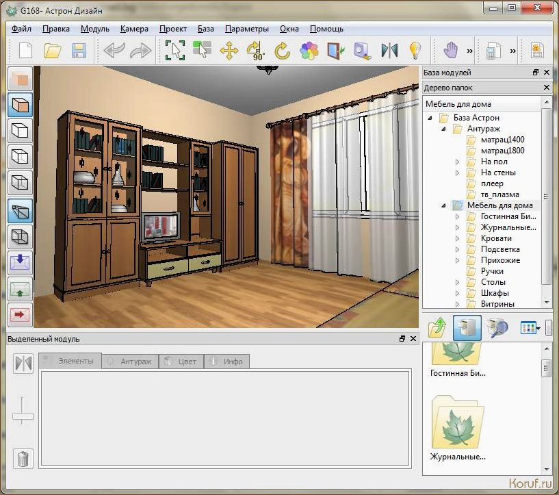559x495 pixels.
Task: Adjust the vertical slider in module panel
Action: (23, 416)
